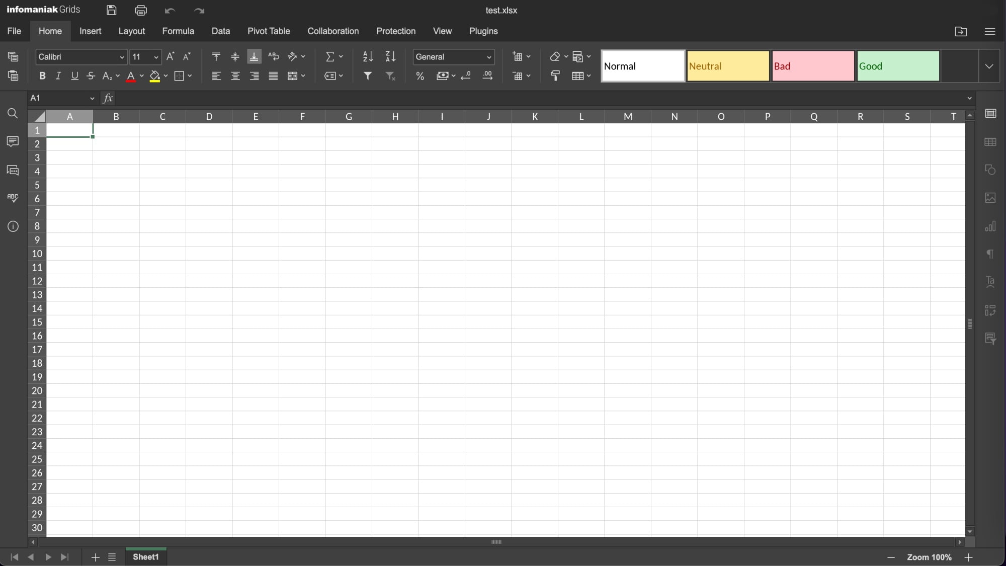The width and height of the screenshot is (1006, 566).
Task: Click the Insert menu tab
Action: tap(91, 31)
